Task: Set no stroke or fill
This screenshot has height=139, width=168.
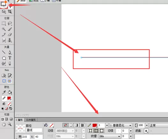Action: pos(7,109)
